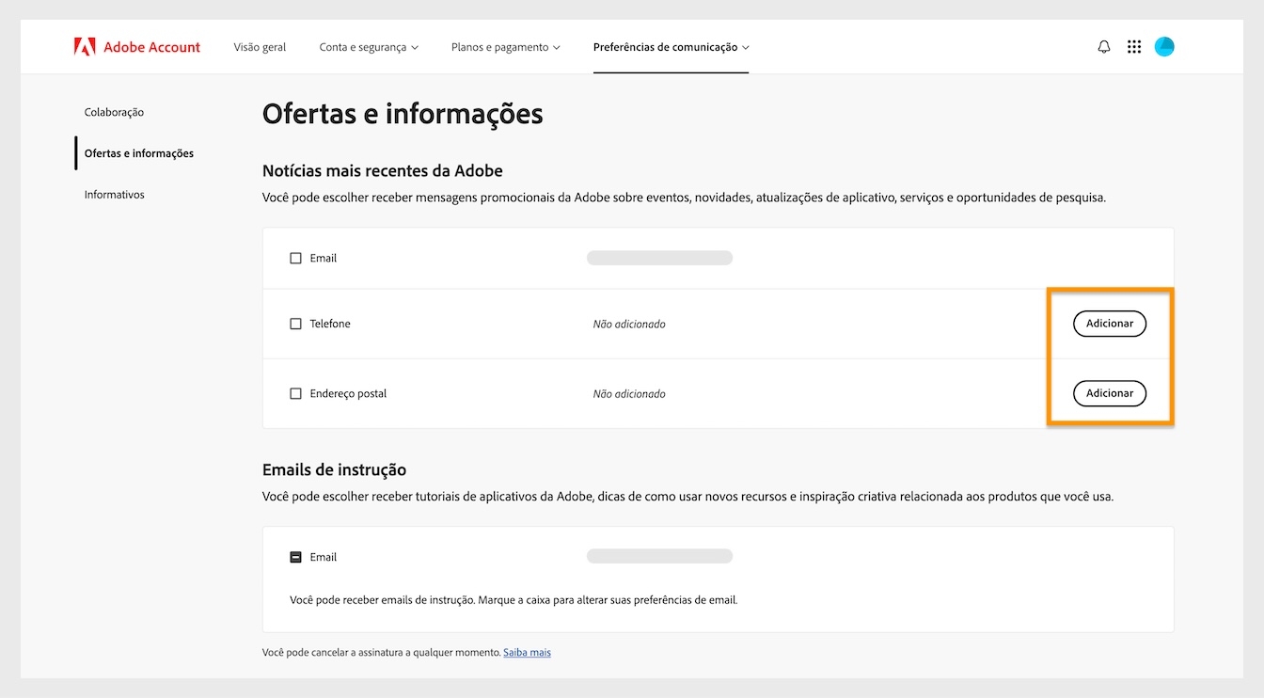Open the notifications bell

pyautogui.click(x=1103, y=46)
